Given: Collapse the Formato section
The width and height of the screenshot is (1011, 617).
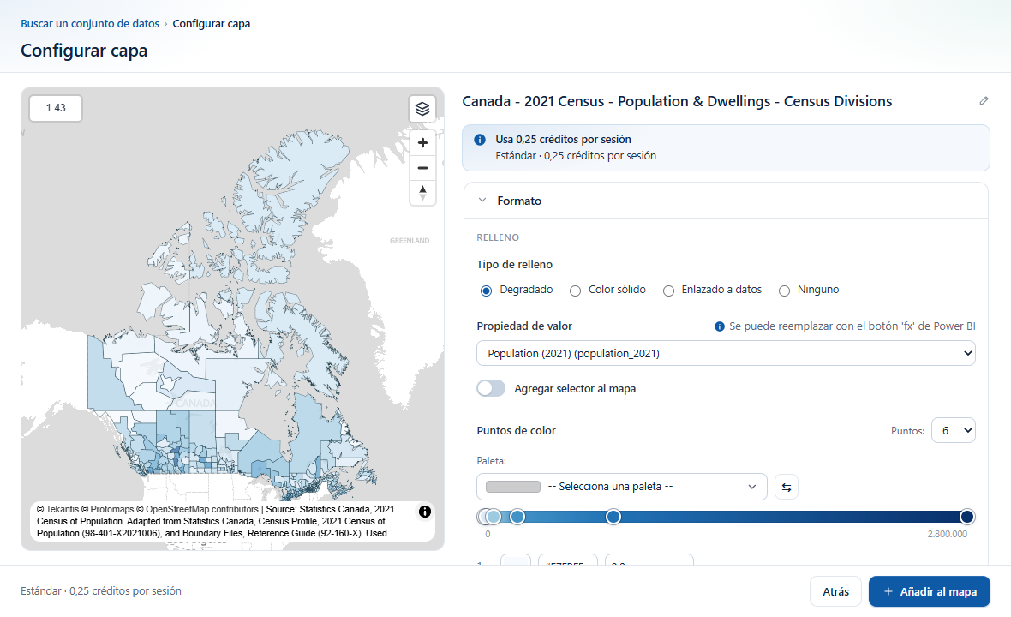Looking at the screenshot, I should coord(482,201).
